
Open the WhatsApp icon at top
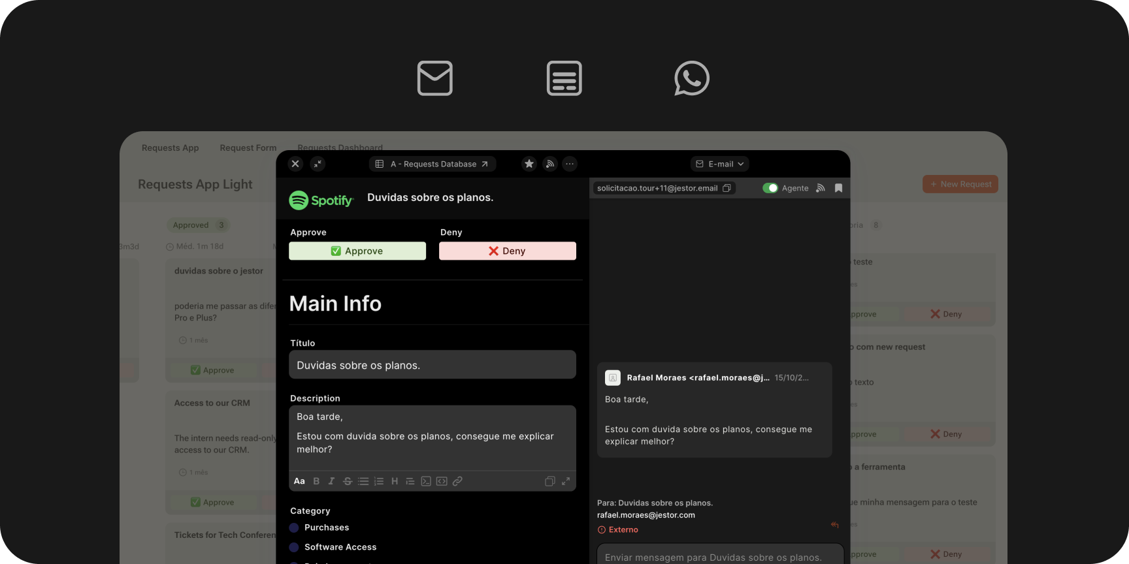[692, 78]
